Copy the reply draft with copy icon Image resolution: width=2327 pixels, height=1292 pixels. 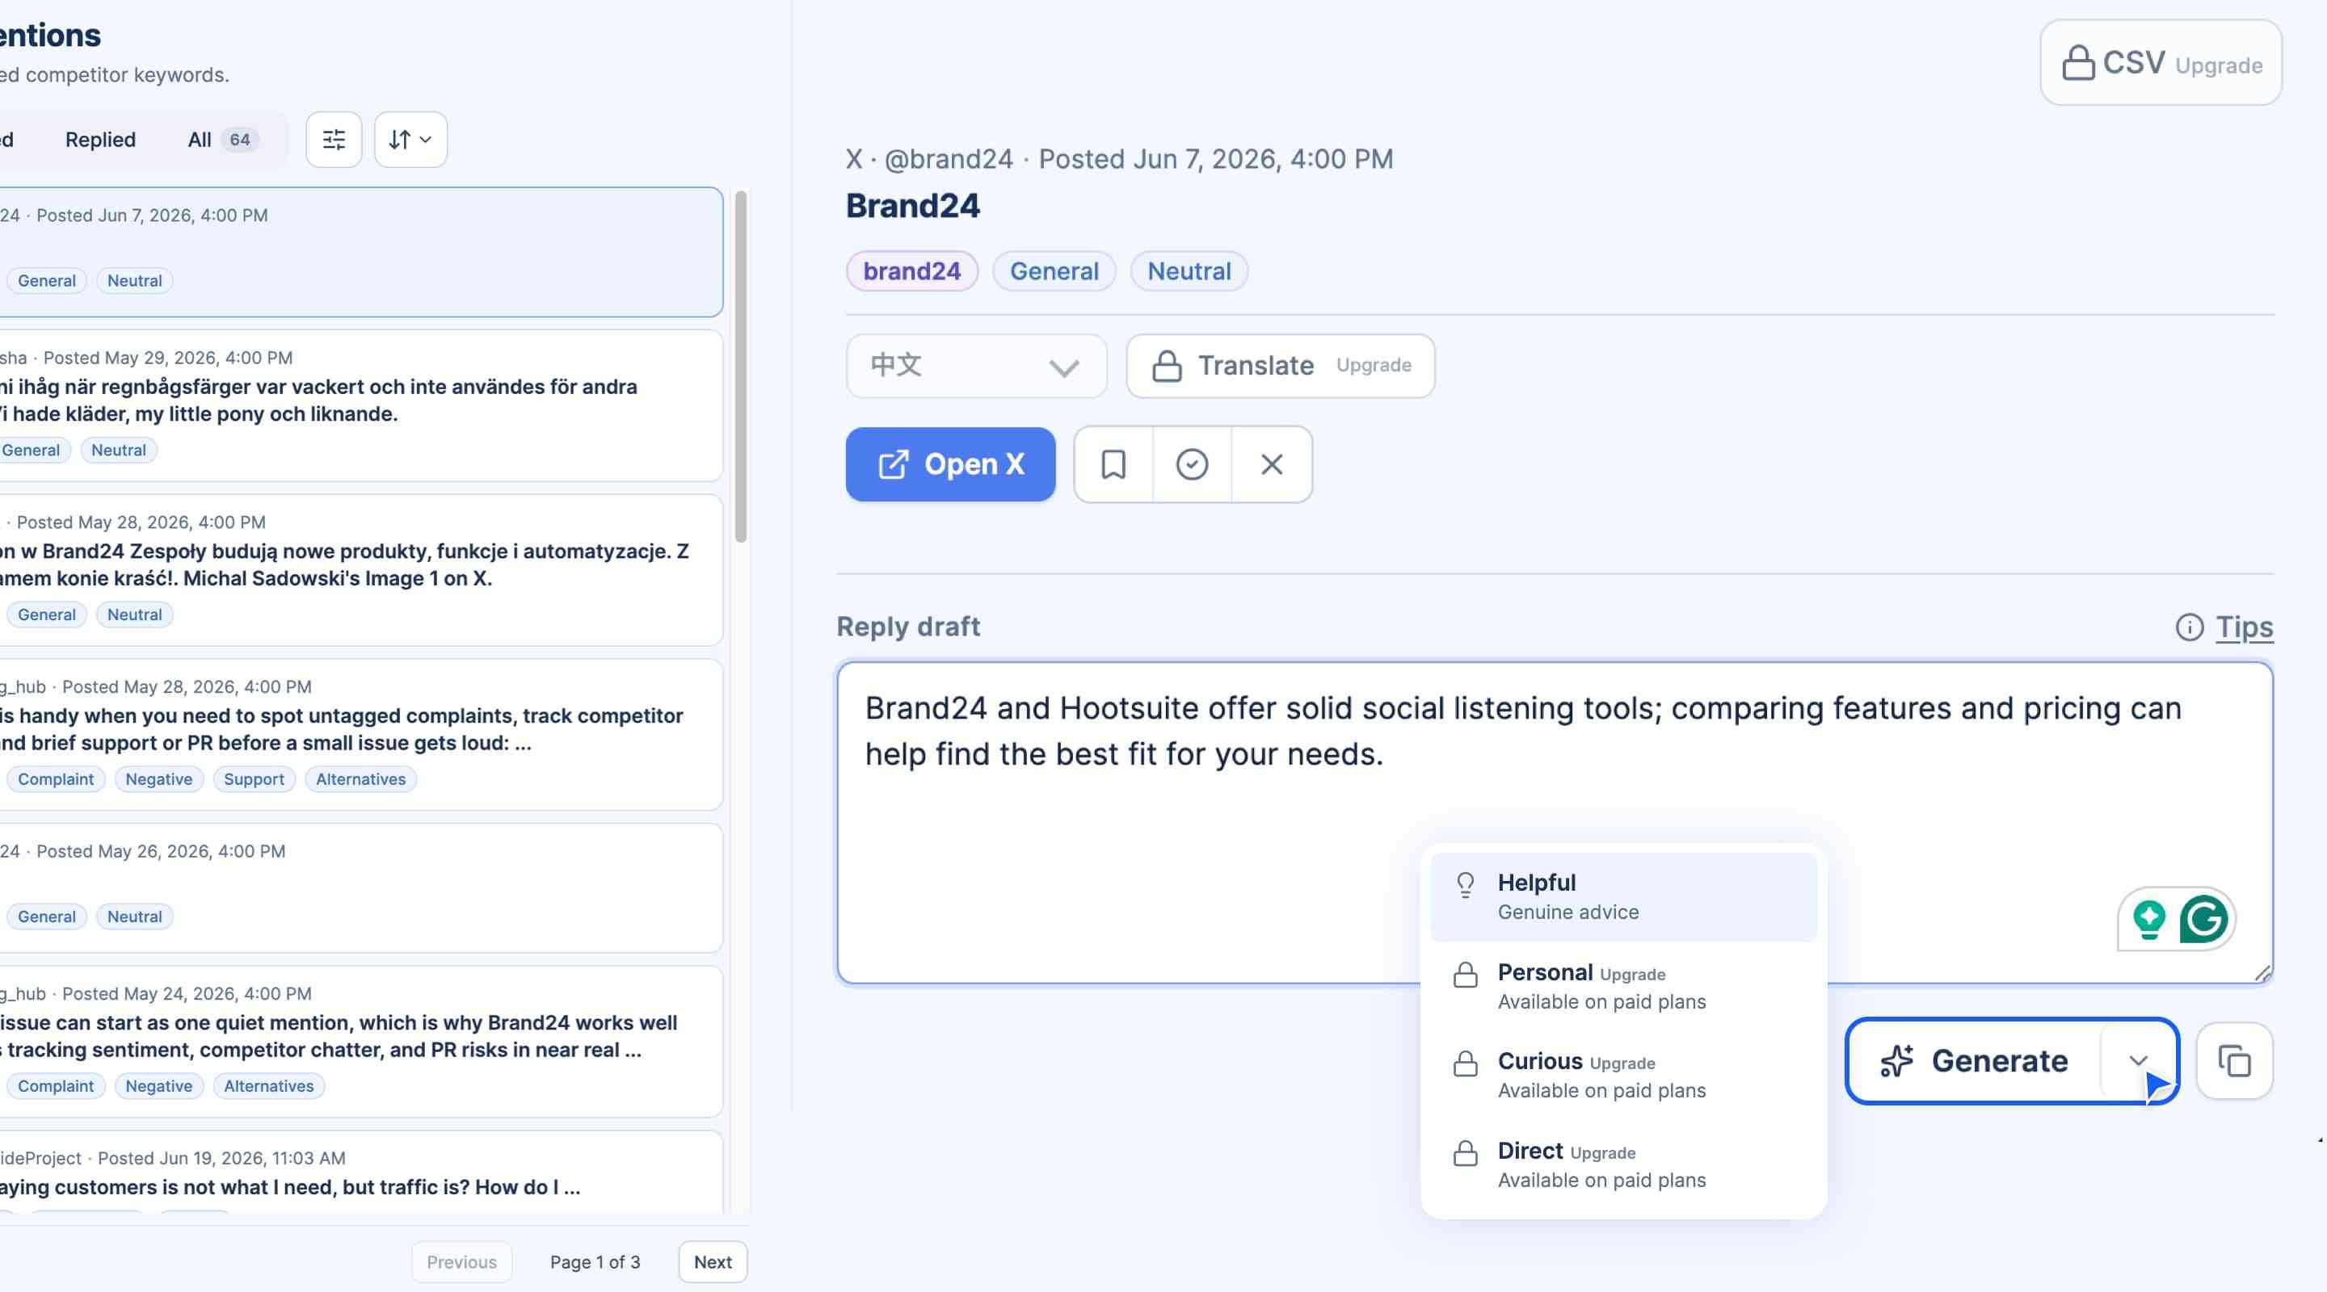[x=2234, y=1061]
